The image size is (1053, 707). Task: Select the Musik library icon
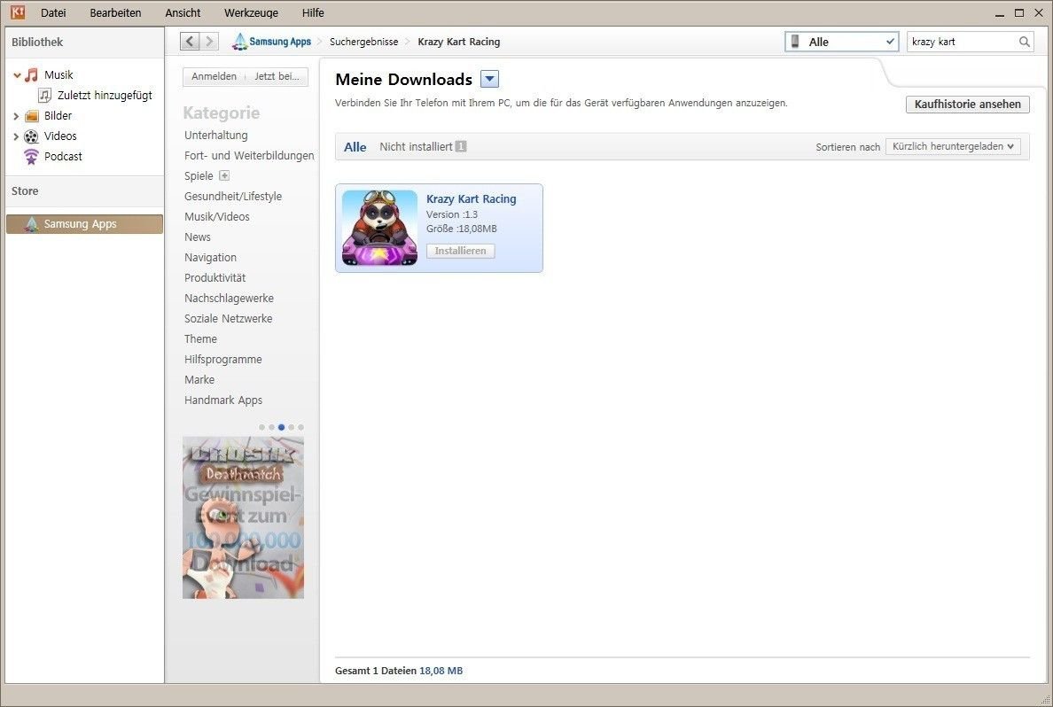[32, 75]
